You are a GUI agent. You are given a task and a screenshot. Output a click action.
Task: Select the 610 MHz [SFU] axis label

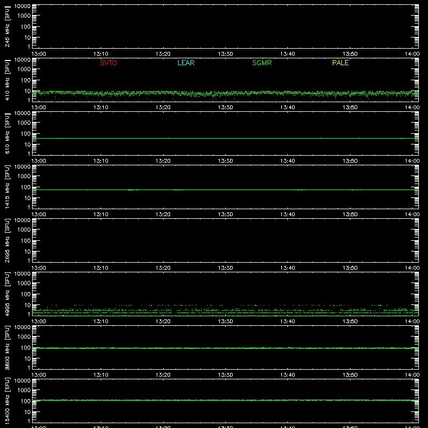tap(7, 134)
